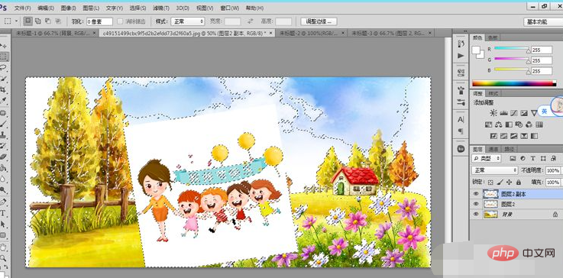Add a Curves adjustment
Viewport: 563px width, 278px height.
point(514,113)
